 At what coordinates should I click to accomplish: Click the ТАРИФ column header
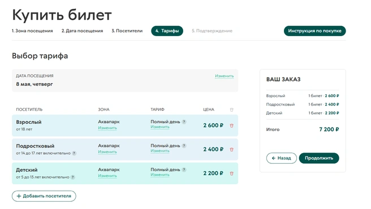[x=157, y=110]
